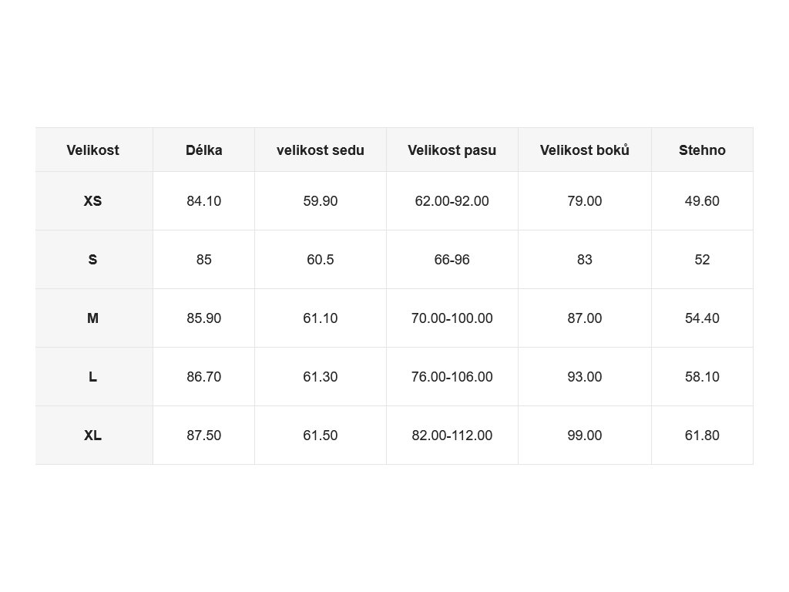Select the S size row label
The height and width of the screenshot is (592, 789).
(94, 260)
